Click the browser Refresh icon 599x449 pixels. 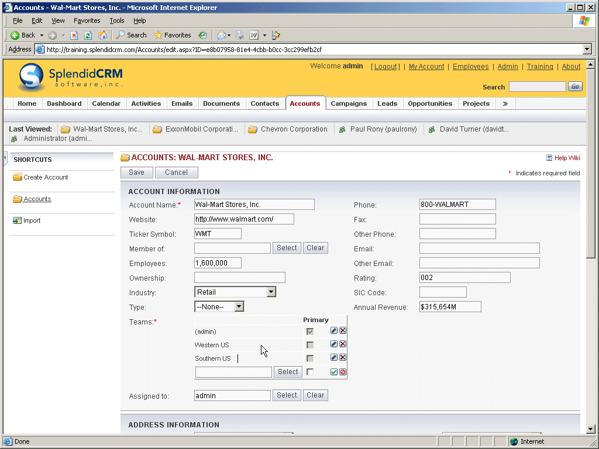(88, 35)
